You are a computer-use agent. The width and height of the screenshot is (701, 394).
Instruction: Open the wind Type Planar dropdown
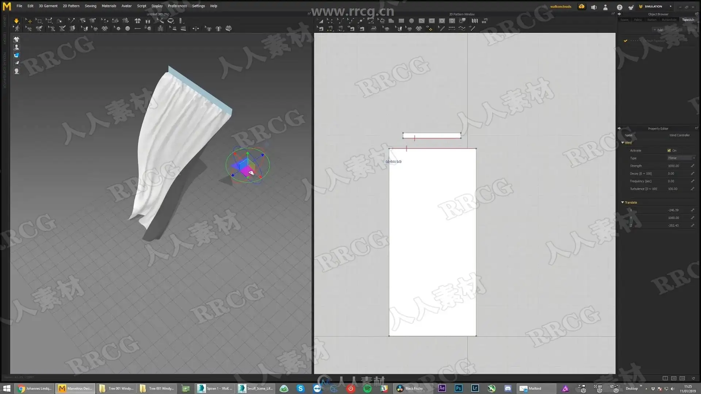pos(681,158)
